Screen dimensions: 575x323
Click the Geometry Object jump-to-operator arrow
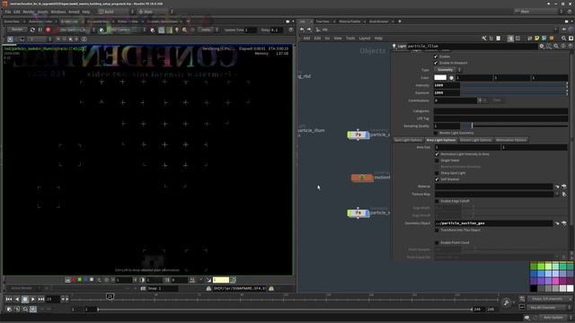tap(557, 223)
